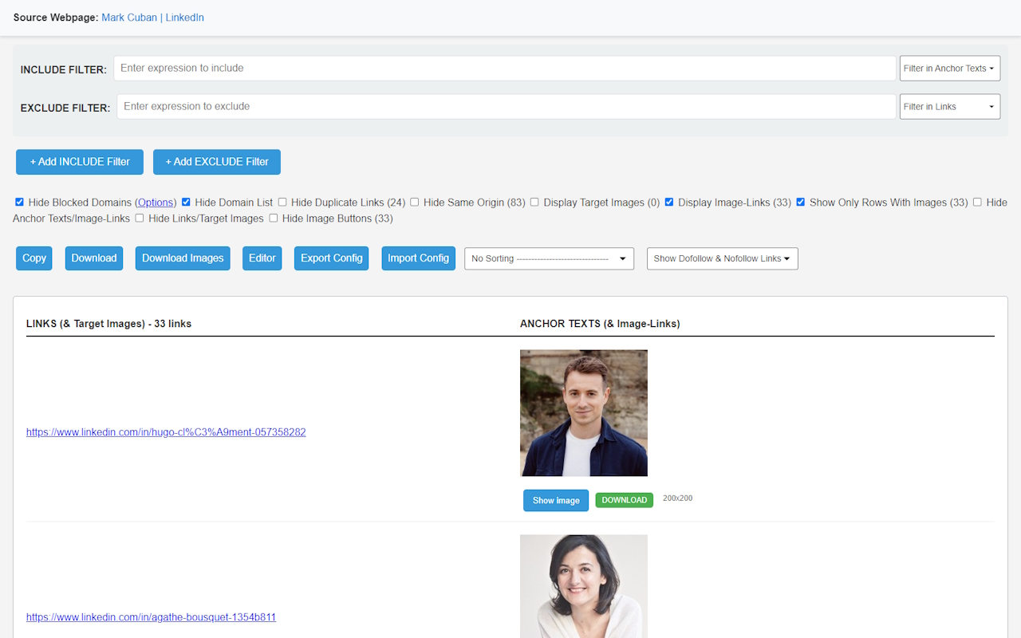Click the + Add INCLUDE Filter button

pos(80,162)
